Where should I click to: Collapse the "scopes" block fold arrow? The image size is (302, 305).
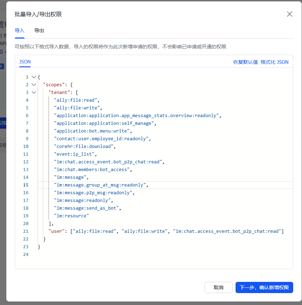click(34, 85)
